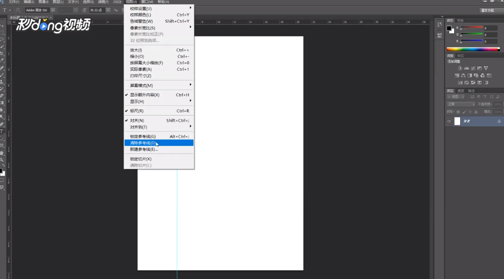Image resolution: width=504 pixels, height=279 pixels.
Task: Add a Channel Mixer adjustment
Action: click(482, 75)
